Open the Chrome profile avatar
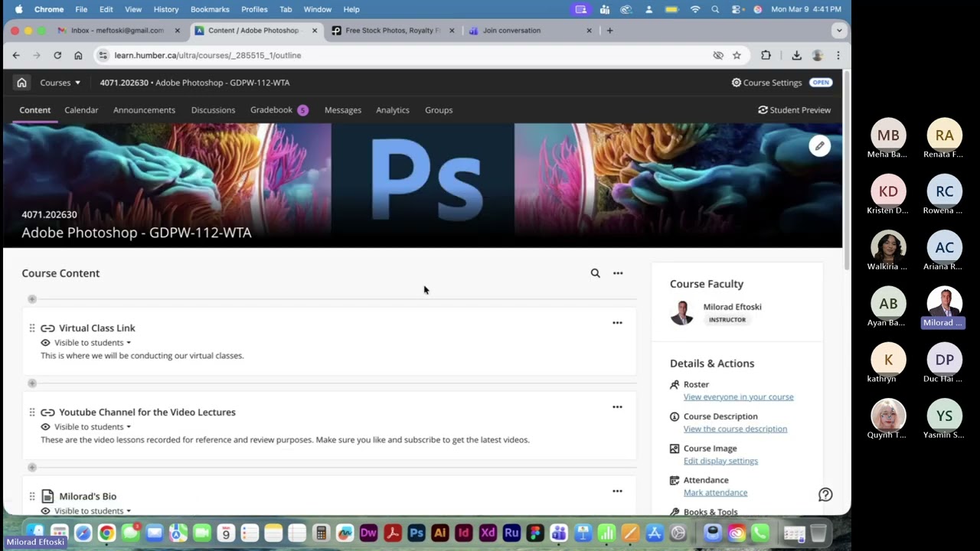Image resolution: width=980 pixels, height=551 pixels. tap(818, 55)
